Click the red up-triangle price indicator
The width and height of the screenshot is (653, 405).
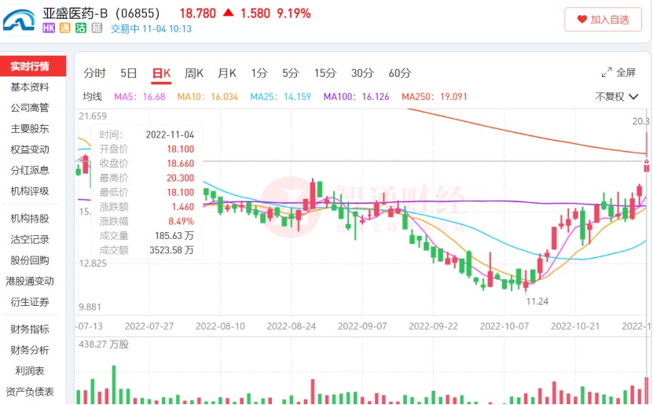[x=228, y=13]
